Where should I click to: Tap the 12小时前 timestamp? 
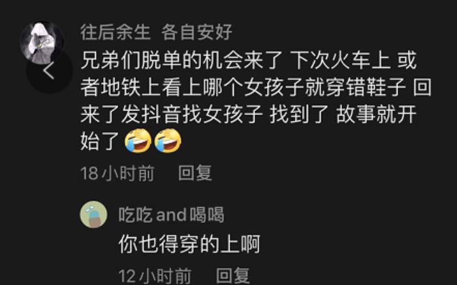tap(155, 275)
